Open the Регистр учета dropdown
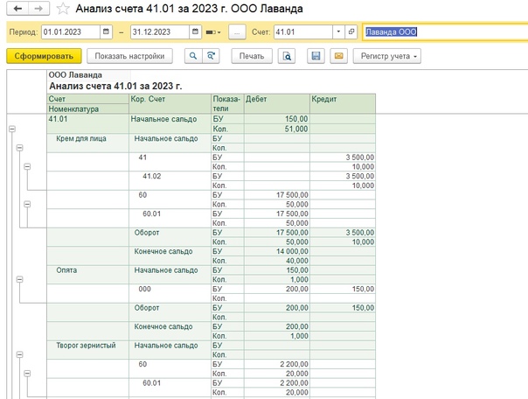The height and width of the screenshot is (399, 528). click(387, 56)
